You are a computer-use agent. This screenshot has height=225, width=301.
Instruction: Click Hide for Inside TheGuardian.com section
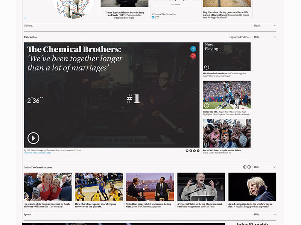[257, 167]
